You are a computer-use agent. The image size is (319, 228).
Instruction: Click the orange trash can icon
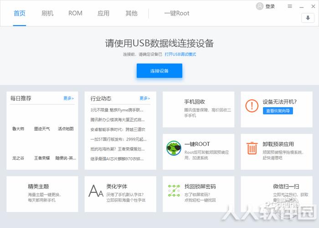tap(252, 148)
